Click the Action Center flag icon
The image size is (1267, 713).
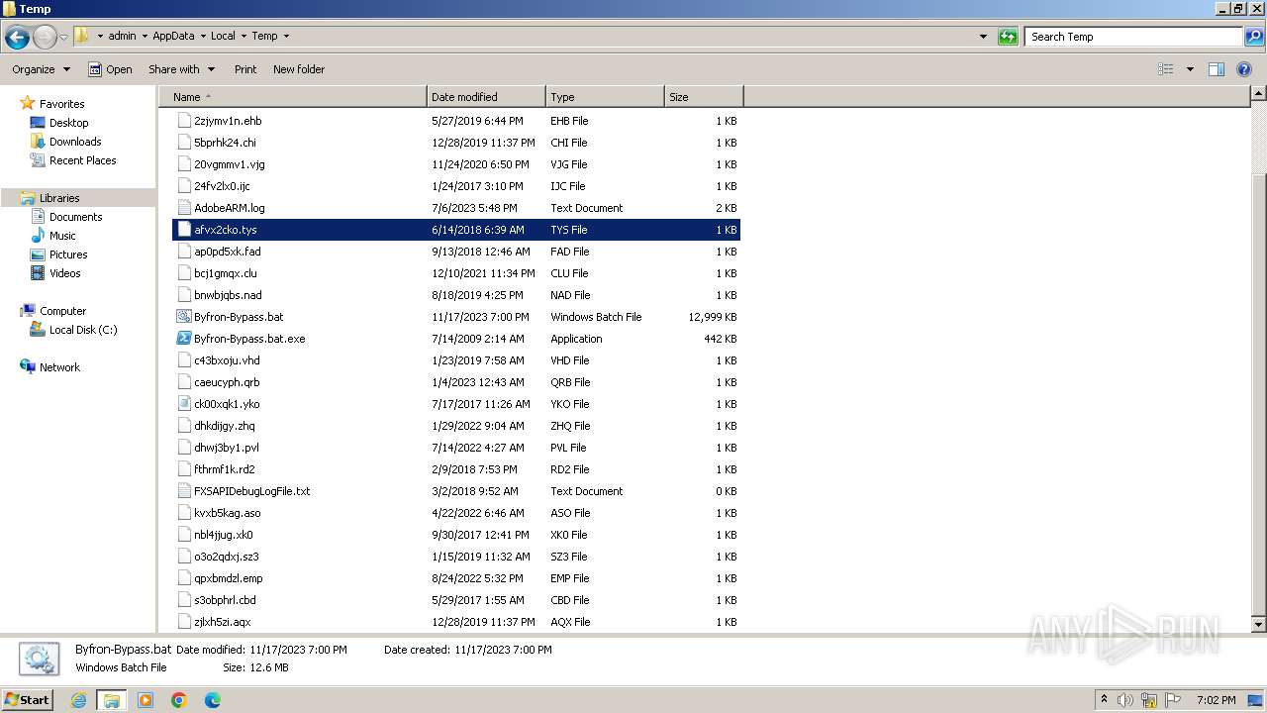click(x=1173, y=700)
